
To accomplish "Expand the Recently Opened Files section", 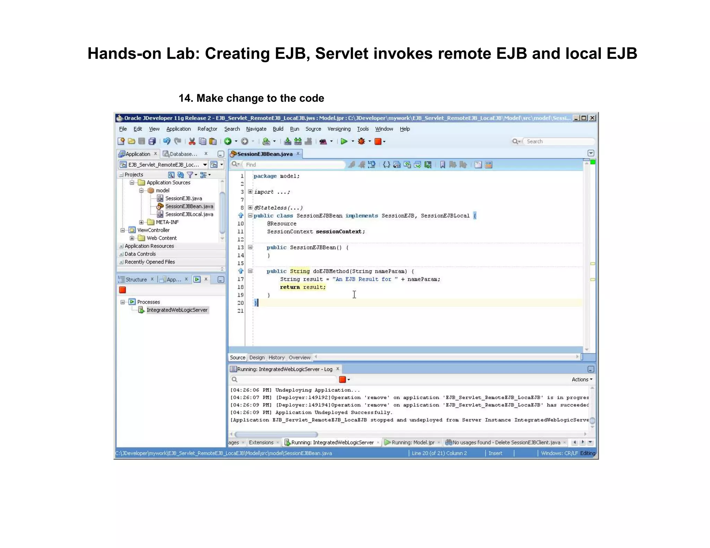I will (x=121, y=262).
